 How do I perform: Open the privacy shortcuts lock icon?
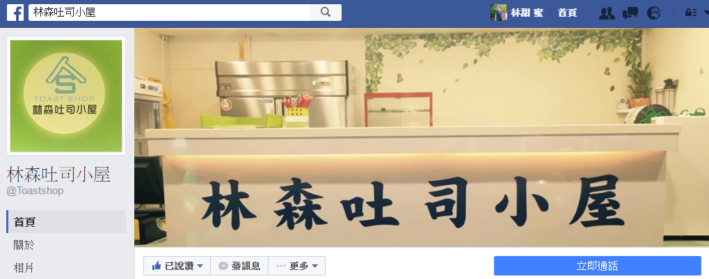690,13
